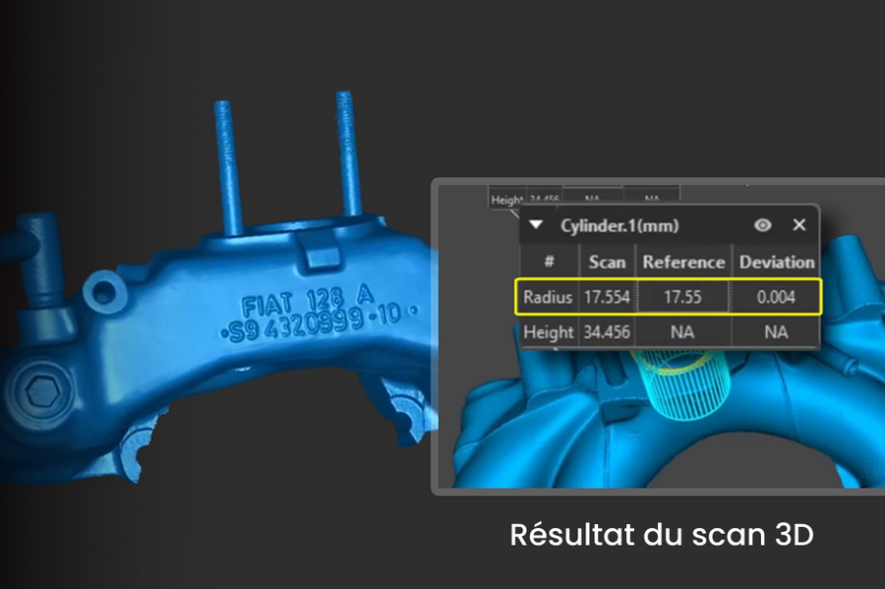The height and width of the screenshot is (589, 885).
Task: Click the 'S9 4320999-10' engraved part number
Action: tap(319, 324)
